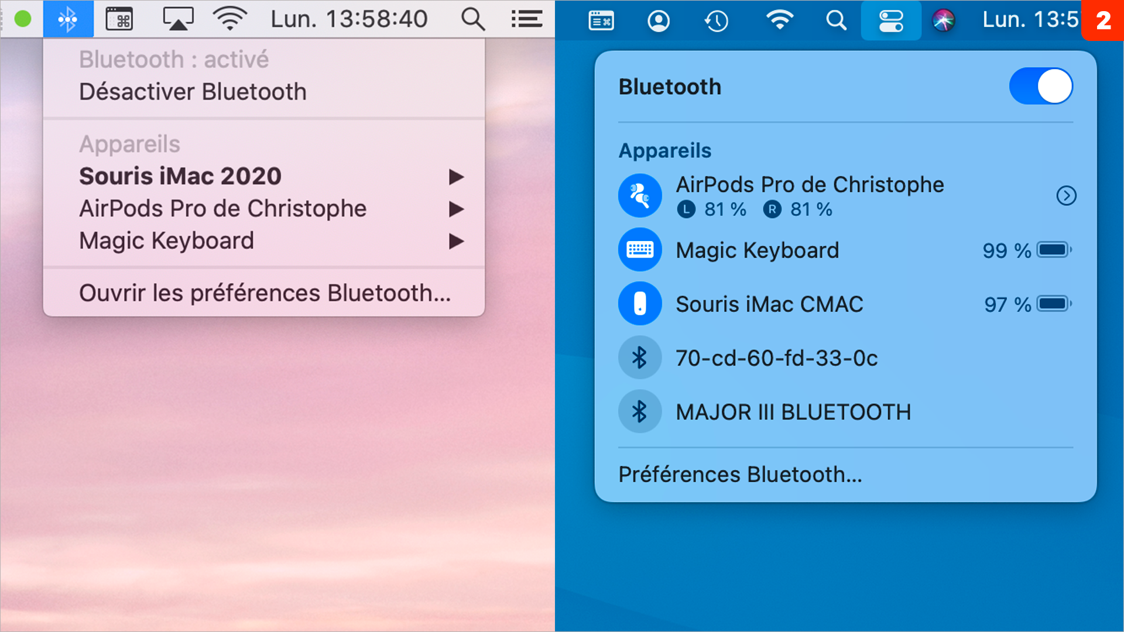Image resolution: width=1124 pixels, height=632 pixels.
Task: Open the keyboard input menu in left menu bar
Action: [119, 19]
